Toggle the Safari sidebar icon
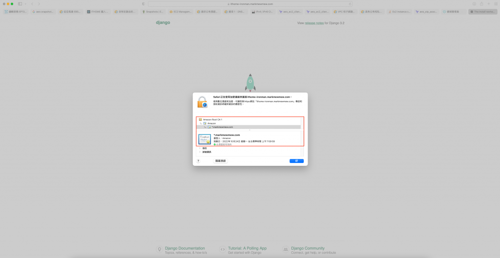 pos(20,4)
